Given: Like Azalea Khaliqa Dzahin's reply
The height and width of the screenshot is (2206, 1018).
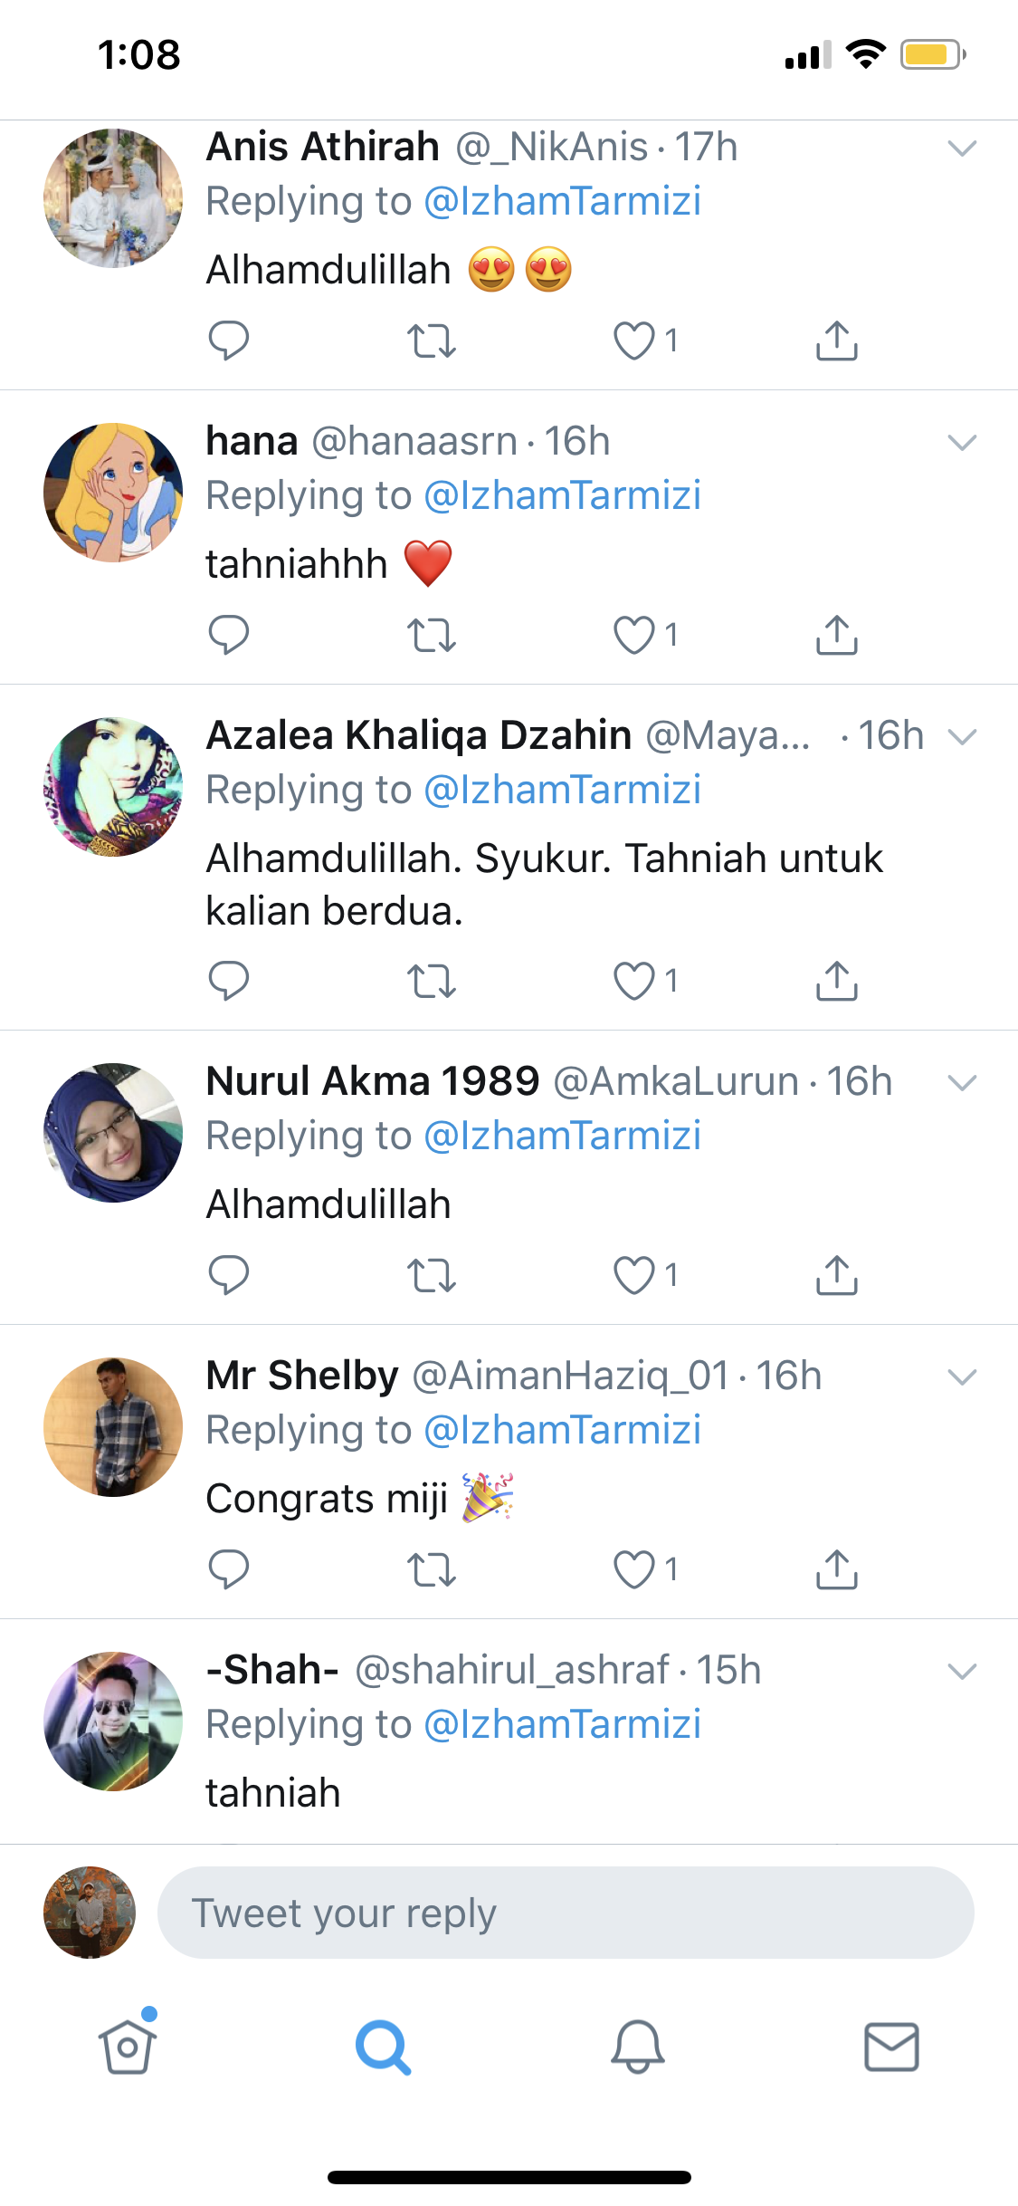Looking at the screenshot, I should click(x=634, y=981).
